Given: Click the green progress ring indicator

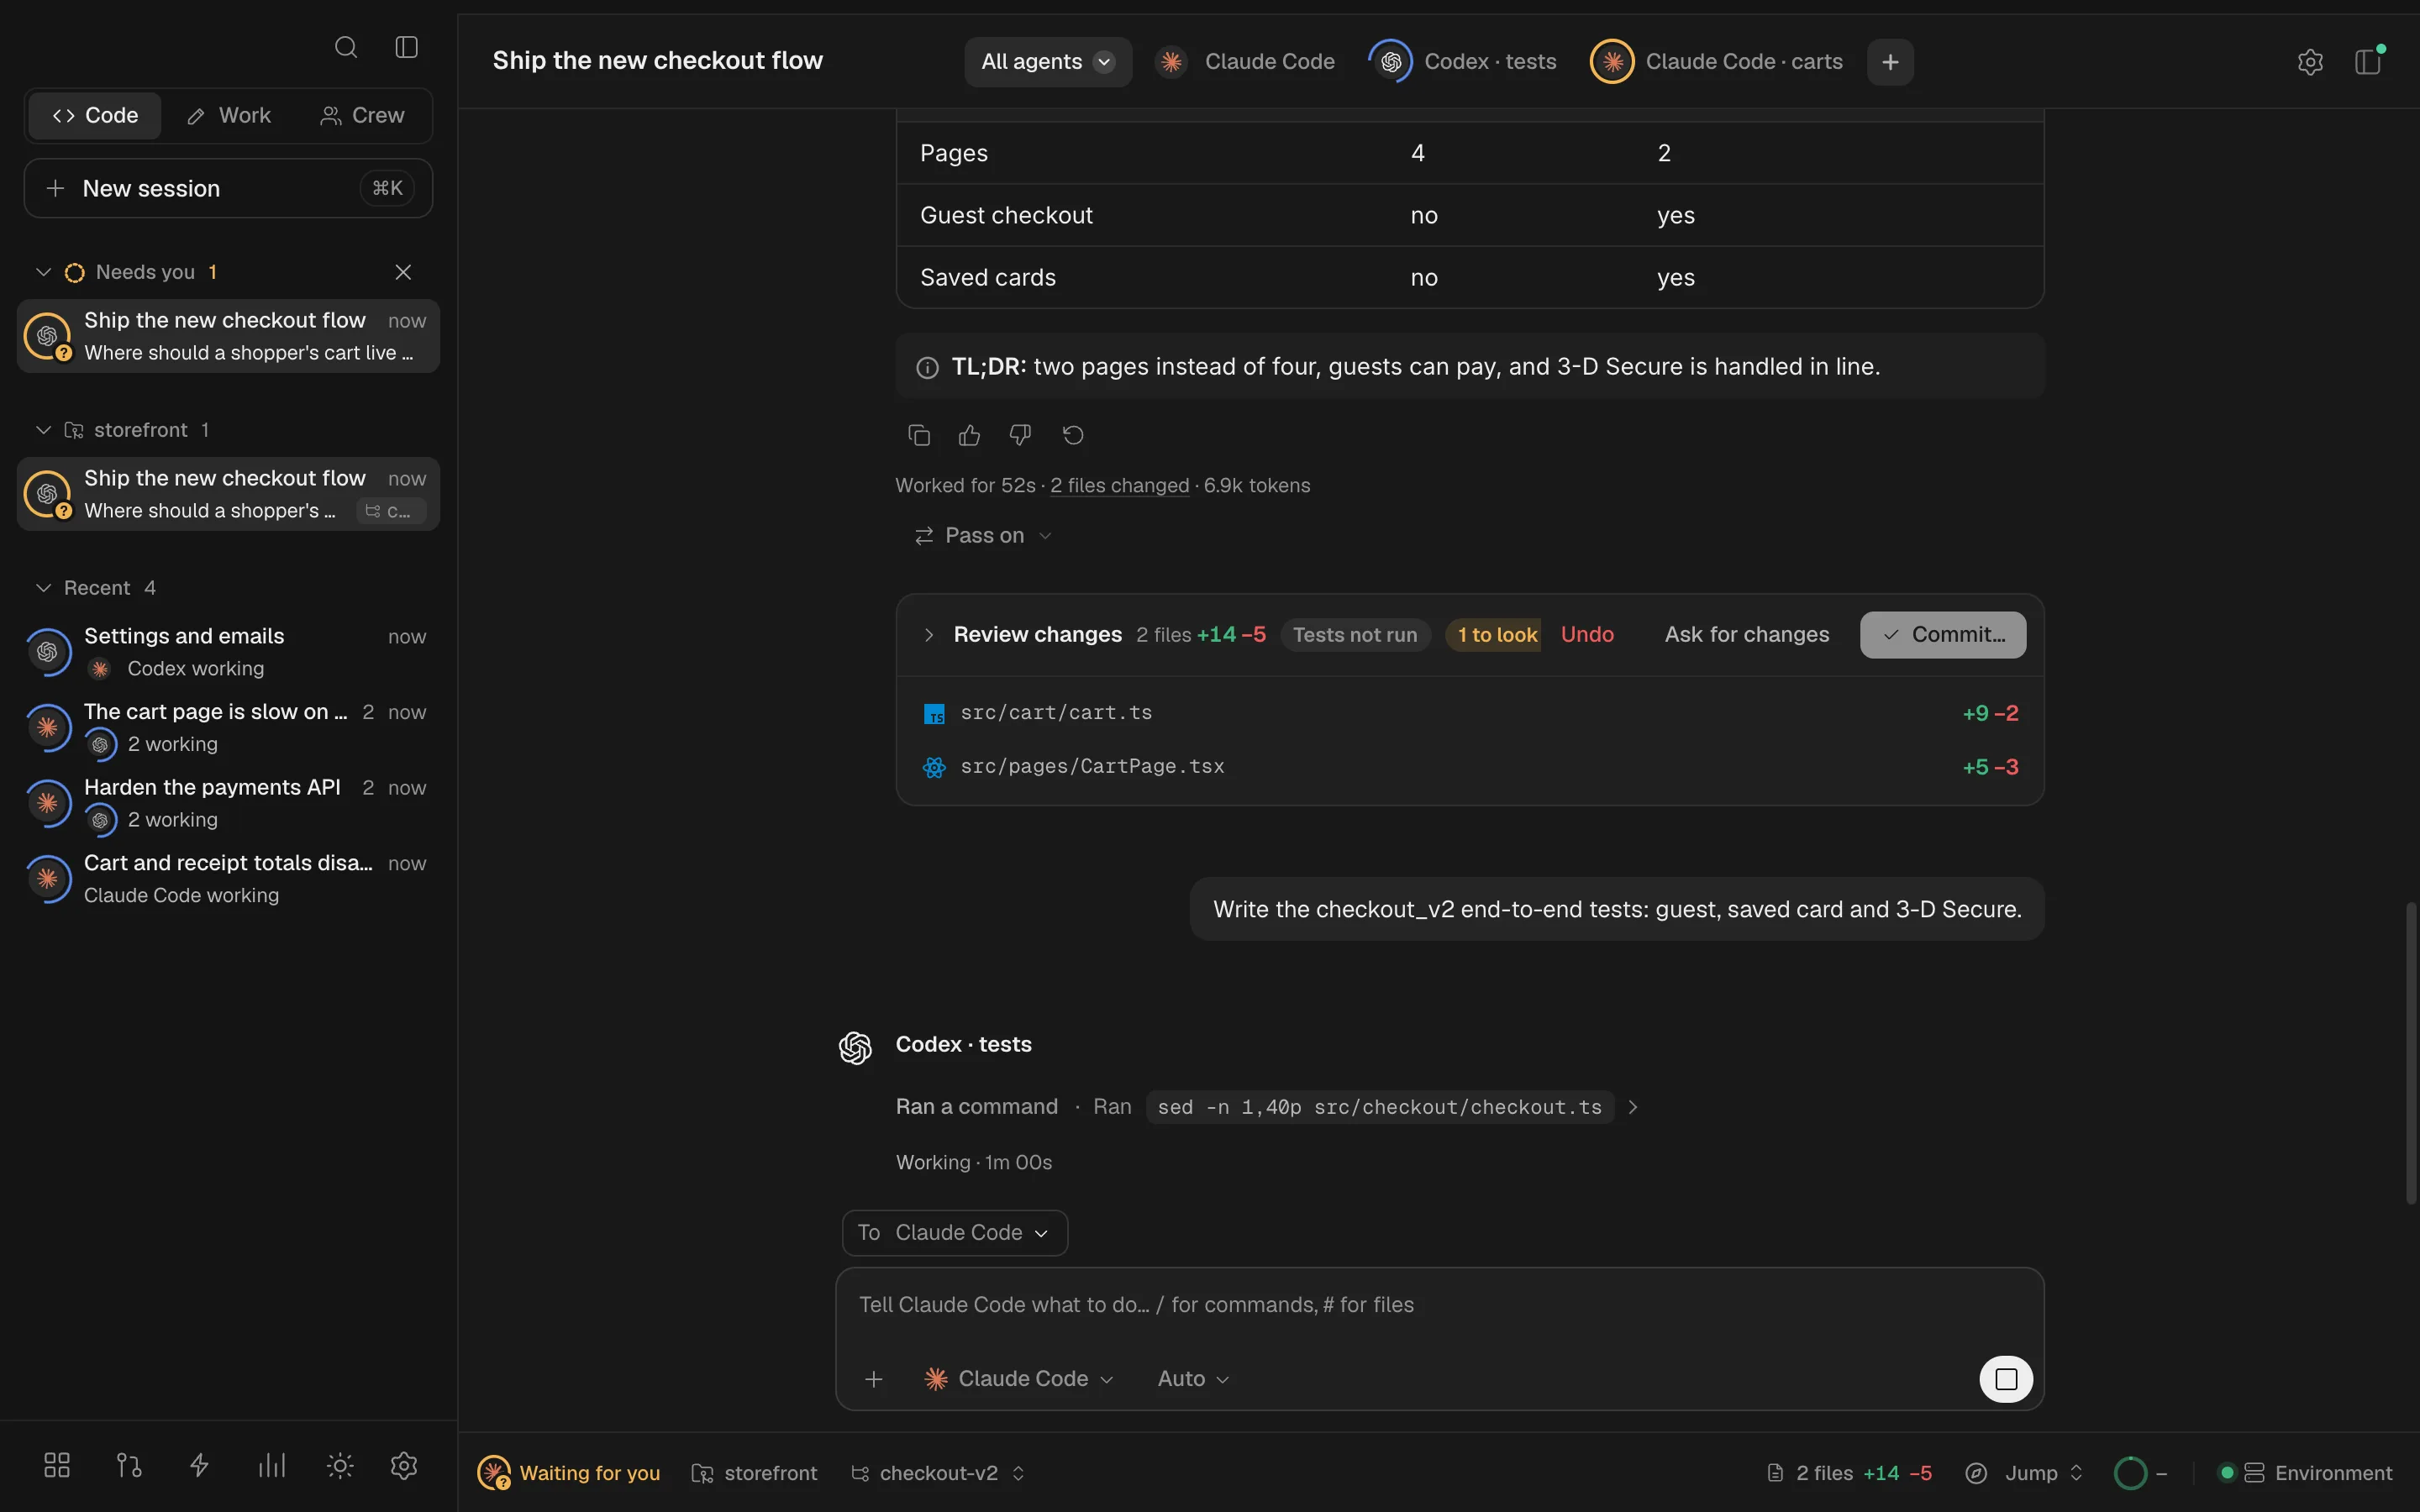Looking at the screenshot, I should pos(2130,1473).
